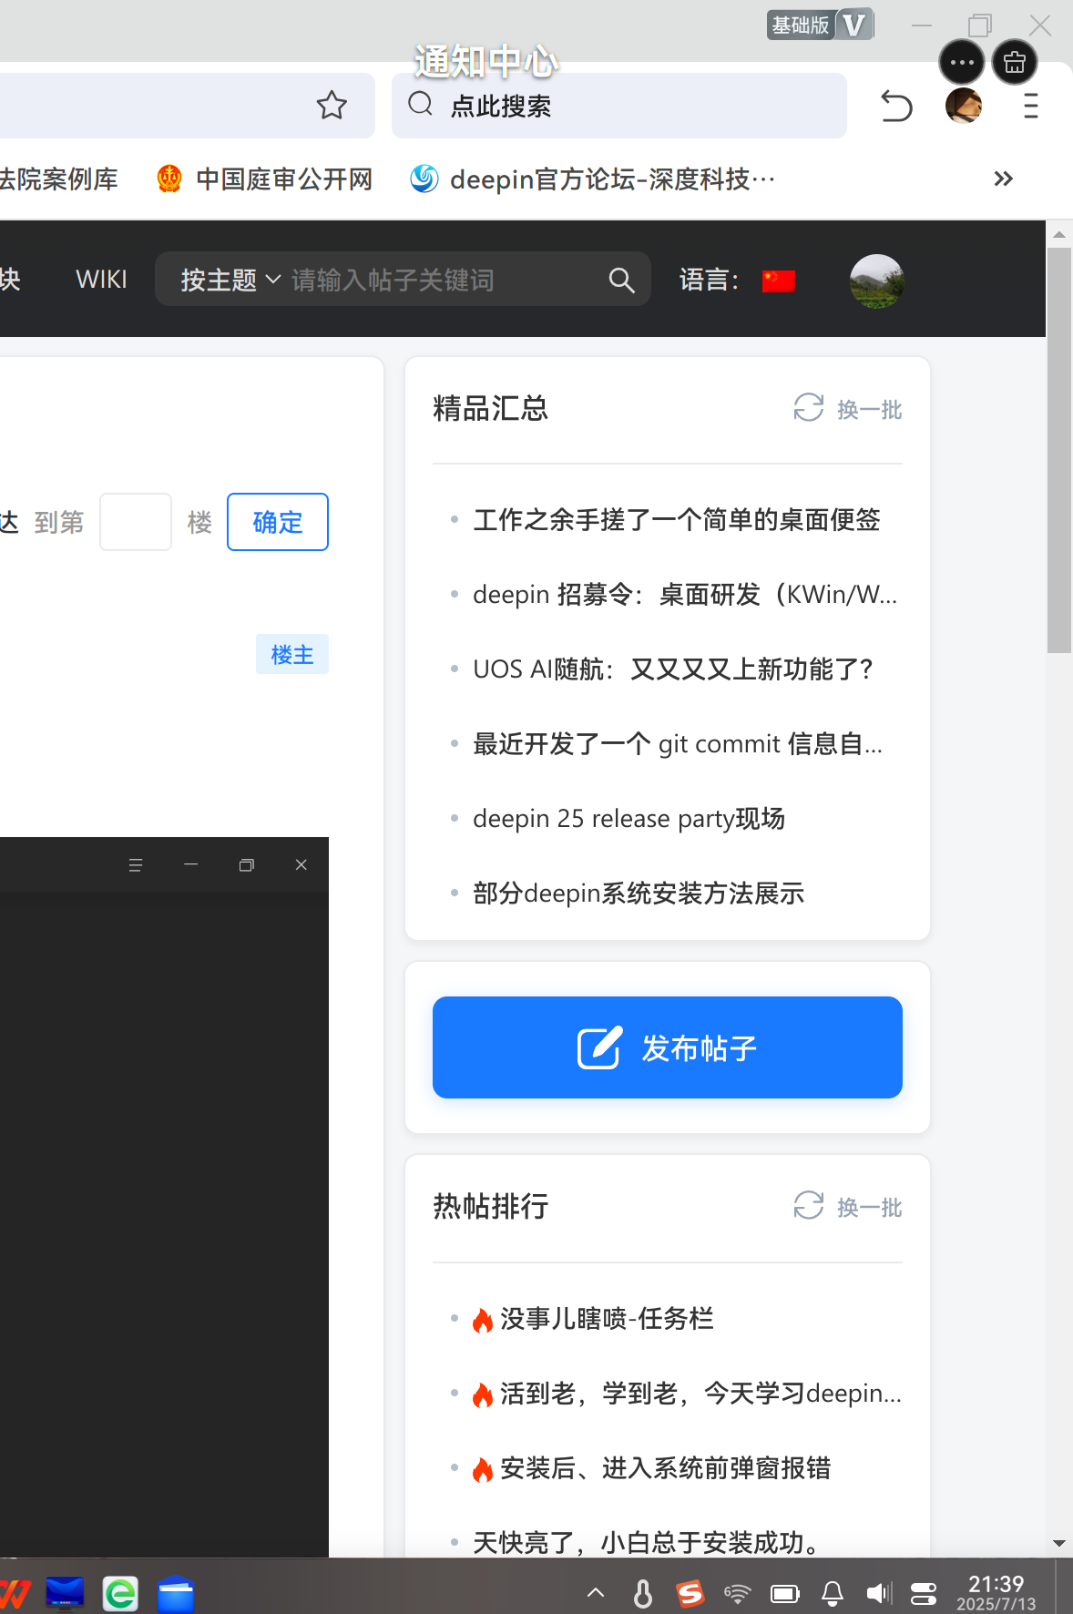Click the 发布帖子 button

668,1047
